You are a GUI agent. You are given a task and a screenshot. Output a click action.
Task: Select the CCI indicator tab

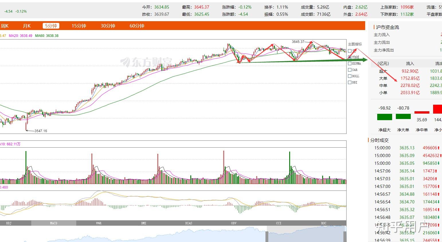coord(279,223)
